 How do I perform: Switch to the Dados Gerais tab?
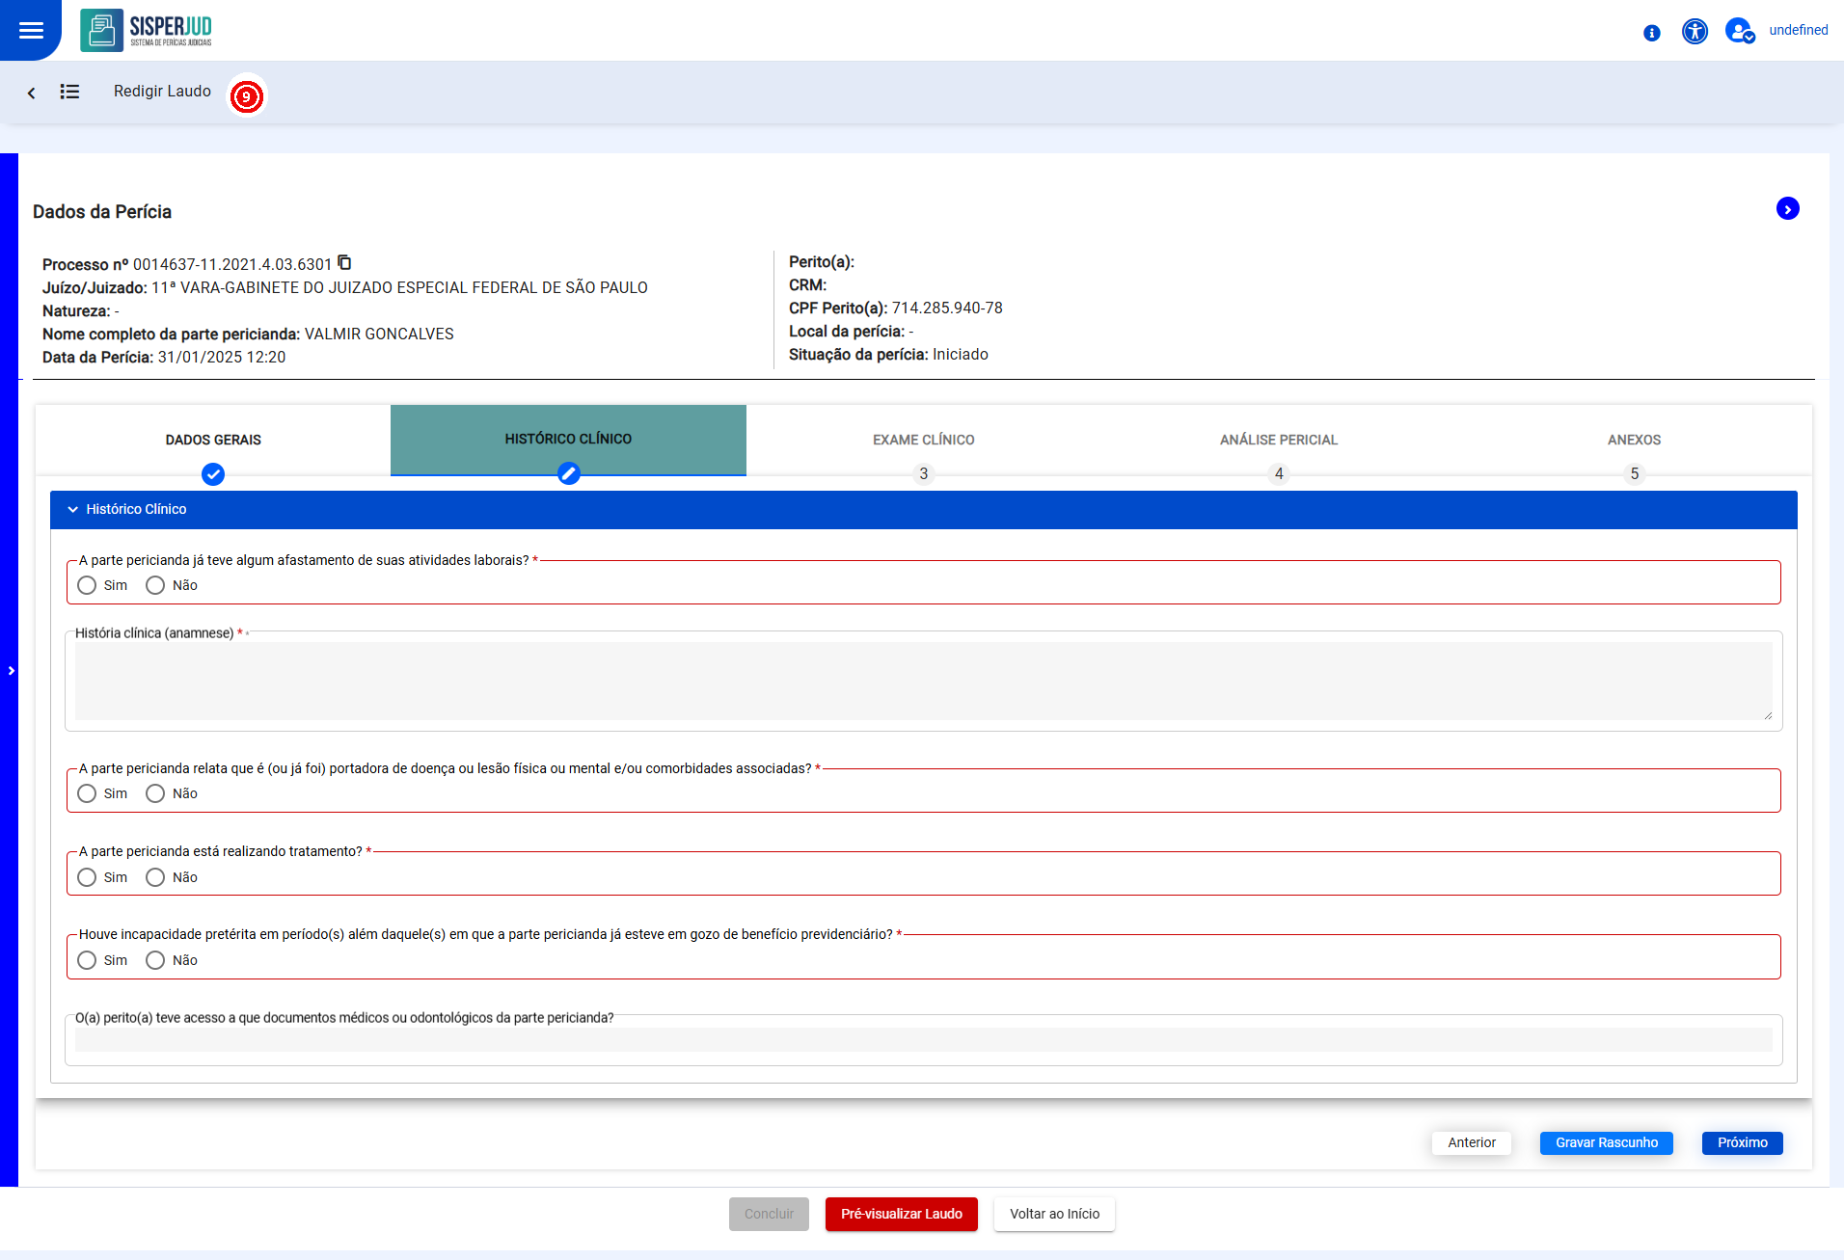[x=213, y=440]
